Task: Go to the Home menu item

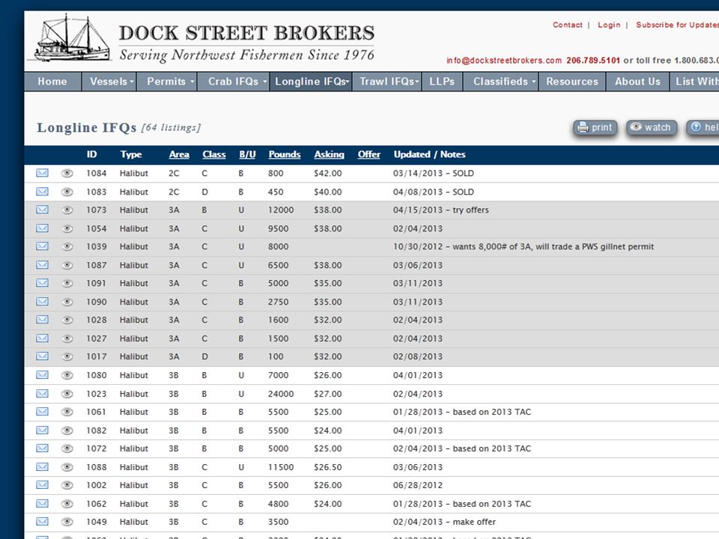Action: (52, 82)
